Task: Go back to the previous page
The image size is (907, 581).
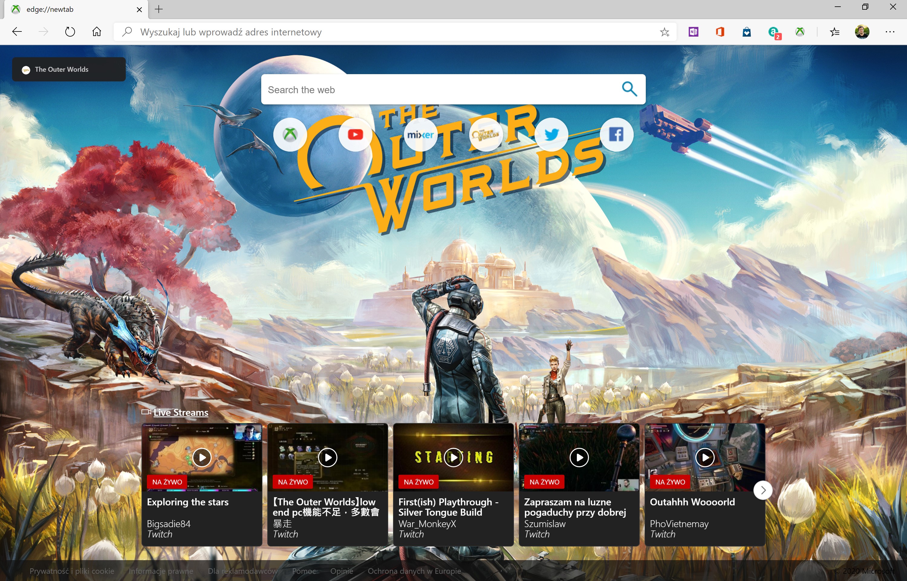Action: 17,32
